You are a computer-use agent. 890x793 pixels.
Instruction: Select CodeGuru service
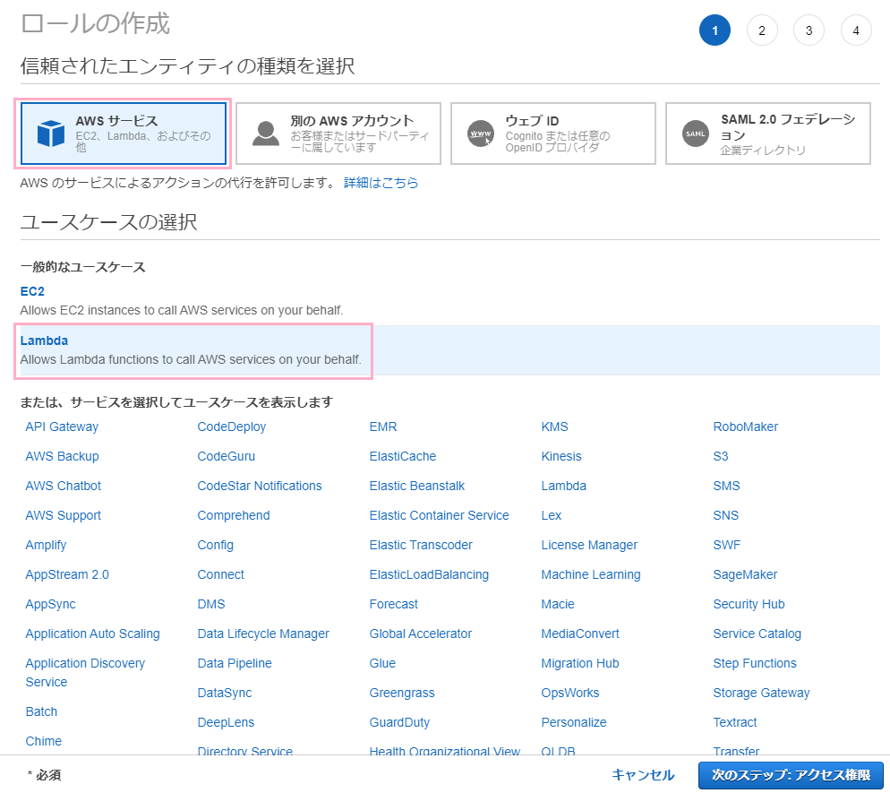(227, 456)
